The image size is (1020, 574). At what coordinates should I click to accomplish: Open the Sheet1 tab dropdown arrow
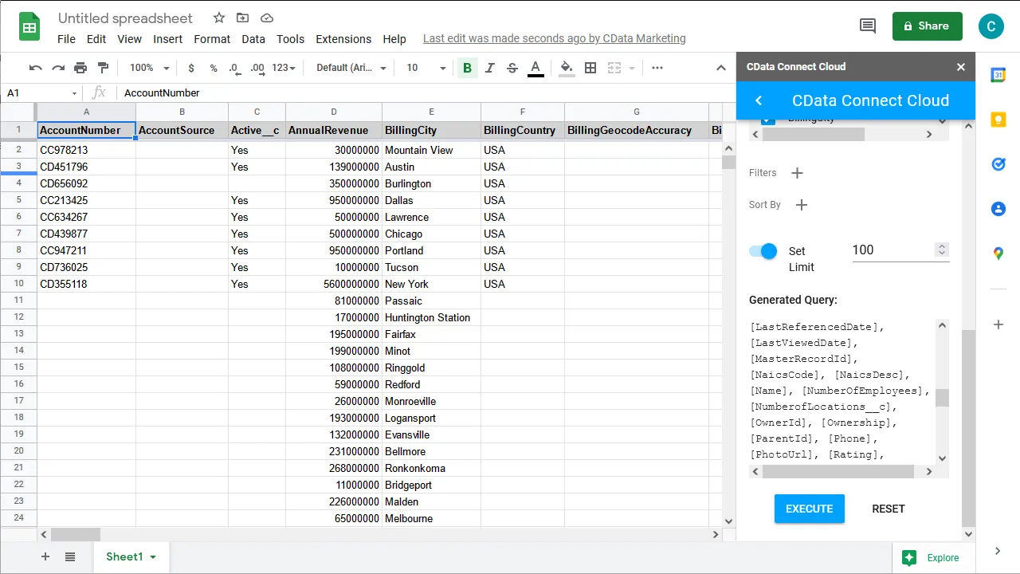click(153, 556)
